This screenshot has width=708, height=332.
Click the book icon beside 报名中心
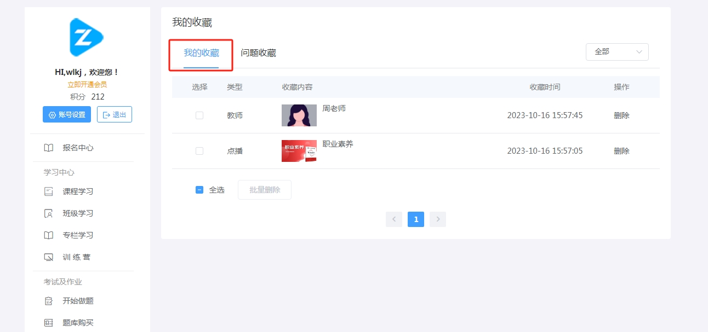[x=49, y=148]
